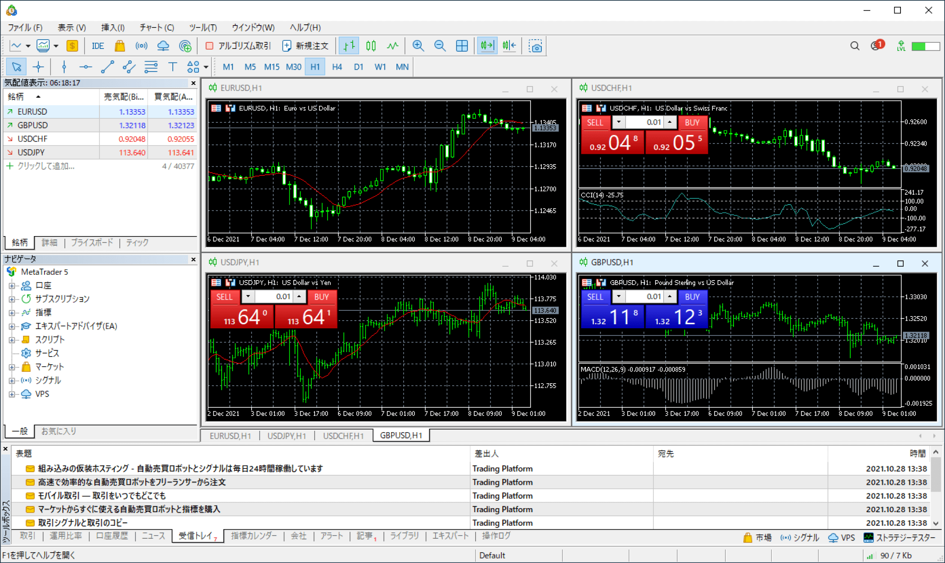Screen dimensions: 945x563
Task: Expand the 口座 node in the Navigator
Action: click(12, 285)
